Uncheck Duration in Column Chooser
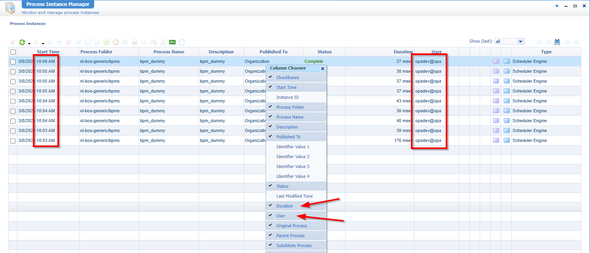Screen dimensions: 590x253 tap(285, 206)
